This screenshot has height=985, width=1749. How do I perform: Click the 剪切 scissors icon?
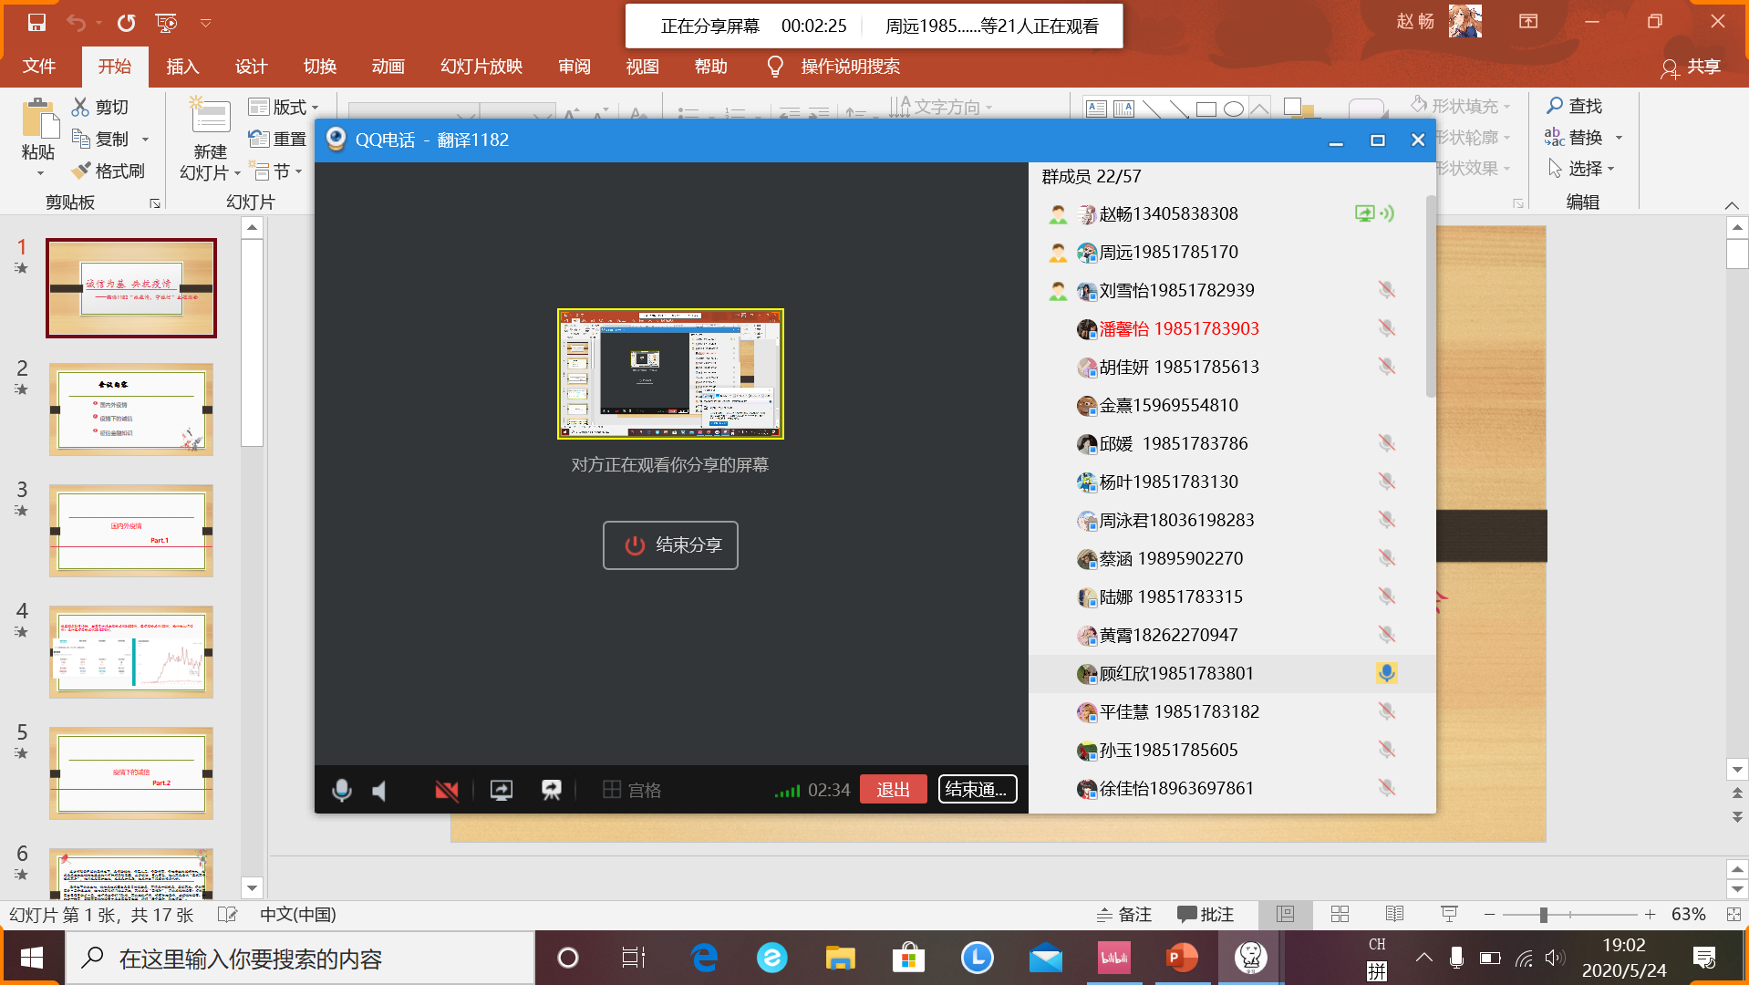(81, 108)
